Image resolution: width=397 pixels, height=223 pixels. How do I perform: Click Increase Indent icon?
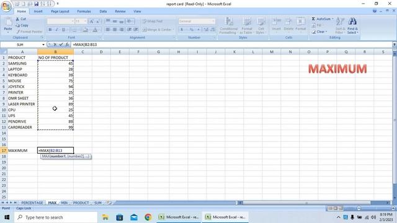(136, 30)
